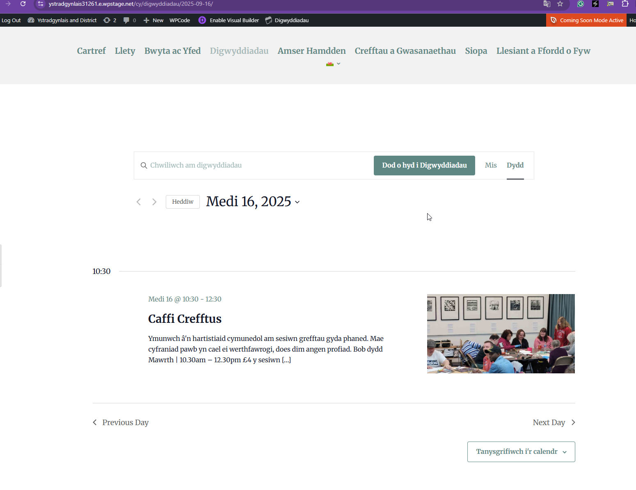Open Llesiant a Ffordd o Fyw page

tap(543, 51)
